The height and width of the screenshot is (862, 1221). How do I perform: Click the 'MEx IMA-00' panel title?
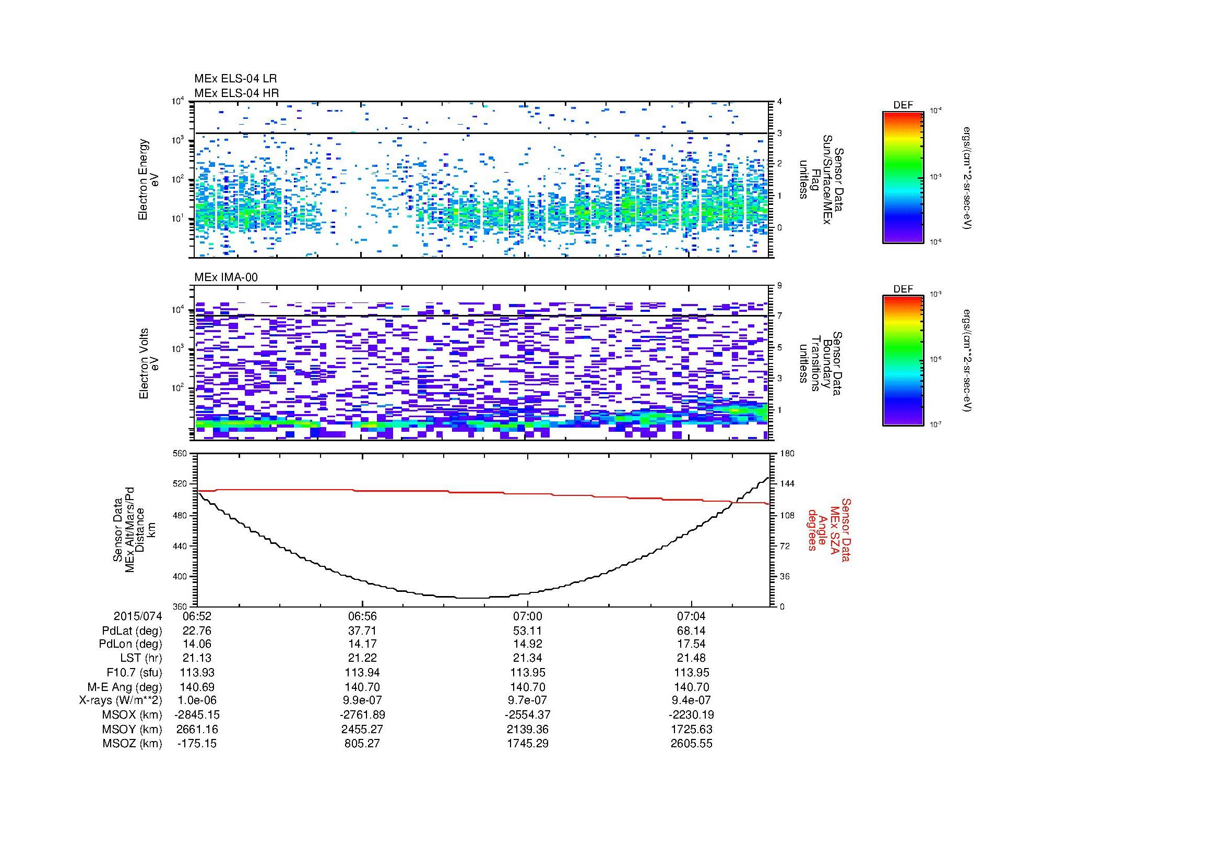pyautogui.click(x=226, y=277)
